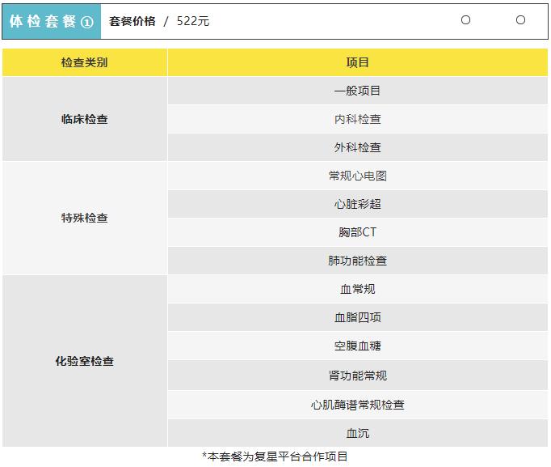The height and width of the screenshot is (467, 551).
Task: Choose the 空腹血糖 row
Action: pyautogui.click(x=357, y=346)
